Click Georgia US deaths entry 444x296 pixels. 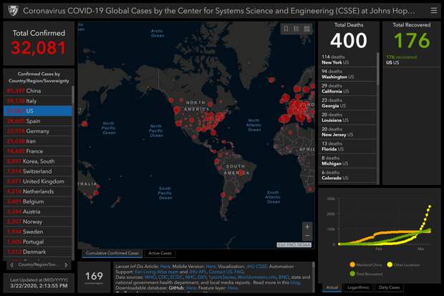[x=348, y=103]
